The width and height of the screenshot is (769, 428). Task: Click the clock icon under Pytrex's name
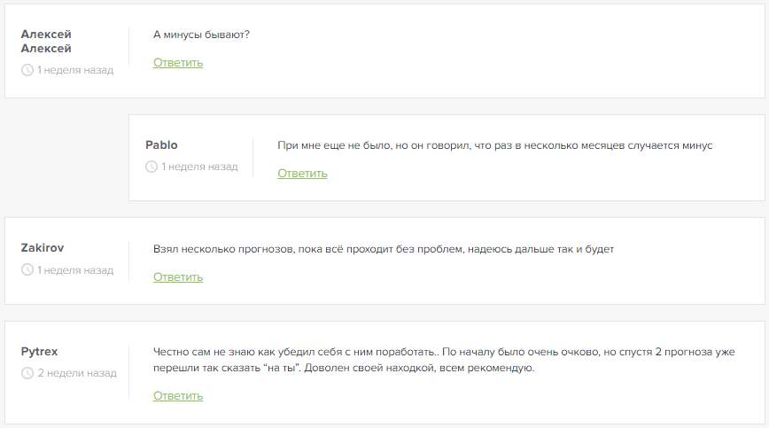click(x=27, y=373)
